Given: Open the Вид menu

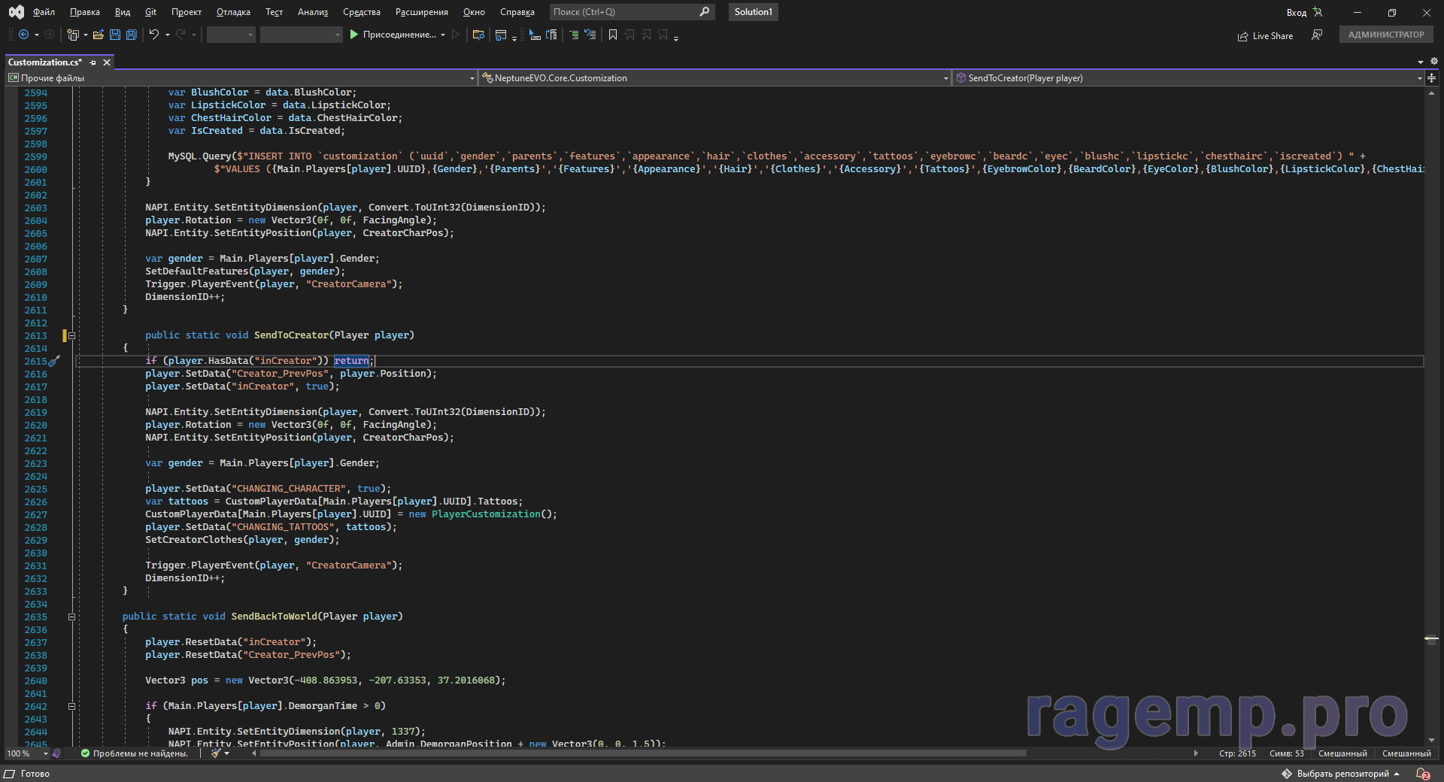Looking at the screenshot, I should pos(123,12).
